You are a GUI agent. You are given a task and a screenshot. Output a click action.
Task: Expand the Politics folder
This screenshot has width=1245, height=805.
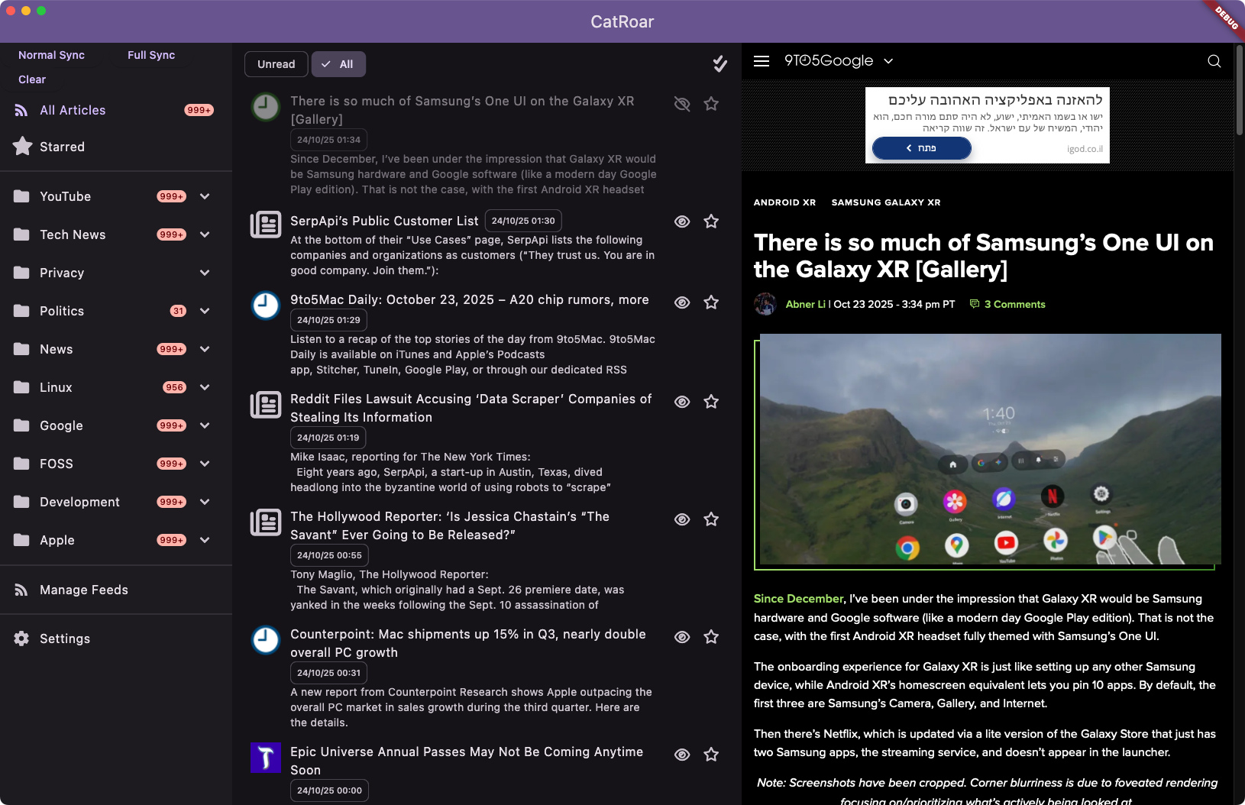coord(205,311)
